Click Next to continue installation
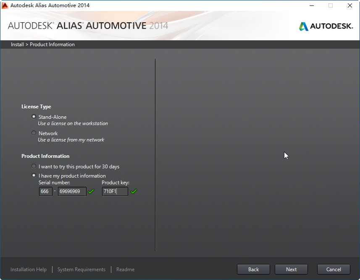Viewport: 360px width, 280px height. pos(292,270)
